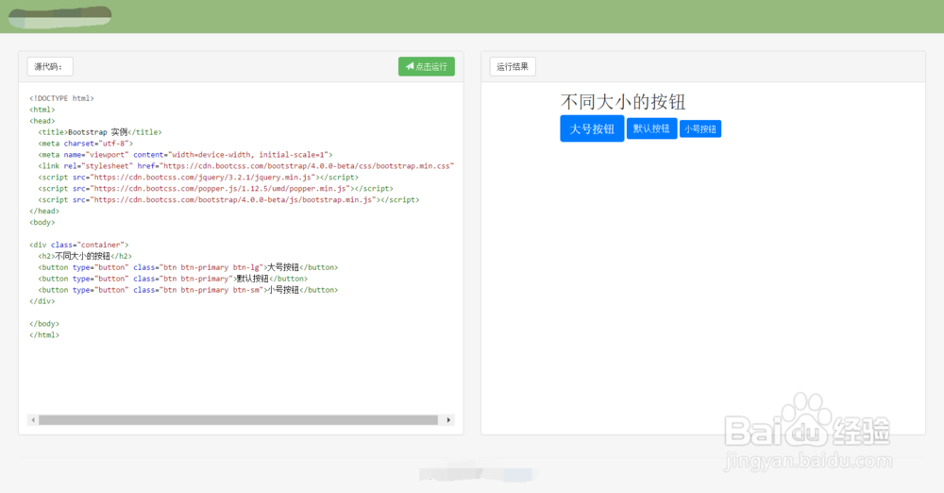Click the default 默认按钮 blue button
The width and height of the screenshot is (944, 493).
click(x=651, y=128)
